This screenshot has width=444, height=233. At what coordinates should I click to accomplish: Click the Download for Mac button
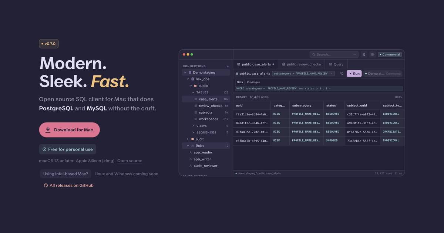[70, 130]
